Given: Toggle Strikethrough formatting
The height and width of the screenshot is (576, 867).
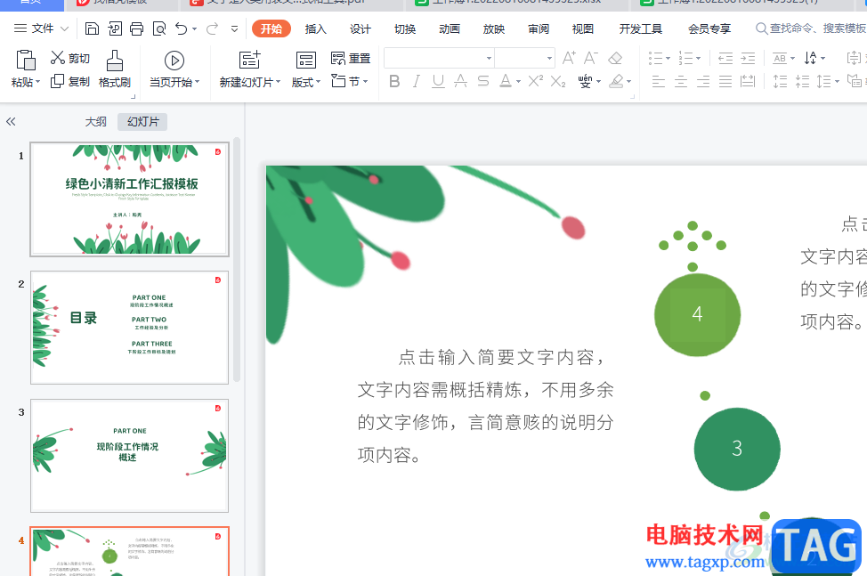Looking at the screenshot, I should [x=483, y=82].
